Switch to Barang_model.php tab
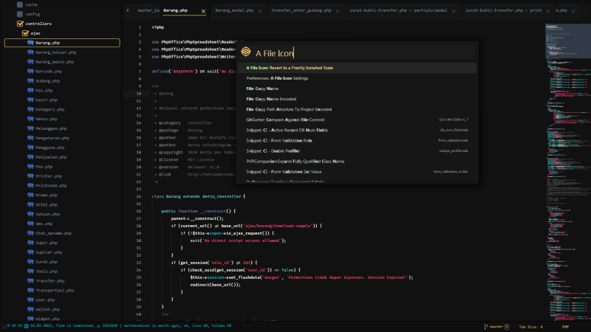591x332 pixels. tap(234, 10)
